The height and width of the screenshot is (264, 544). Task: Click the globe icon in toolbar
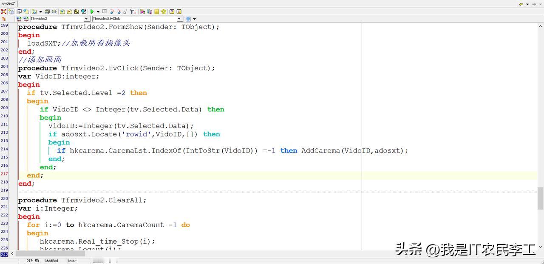84,12
